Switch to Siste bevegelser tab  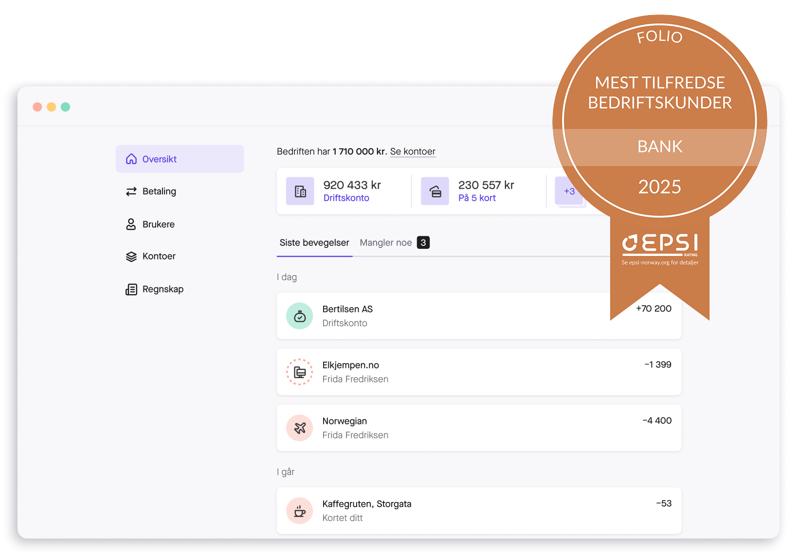pos(314,243)
